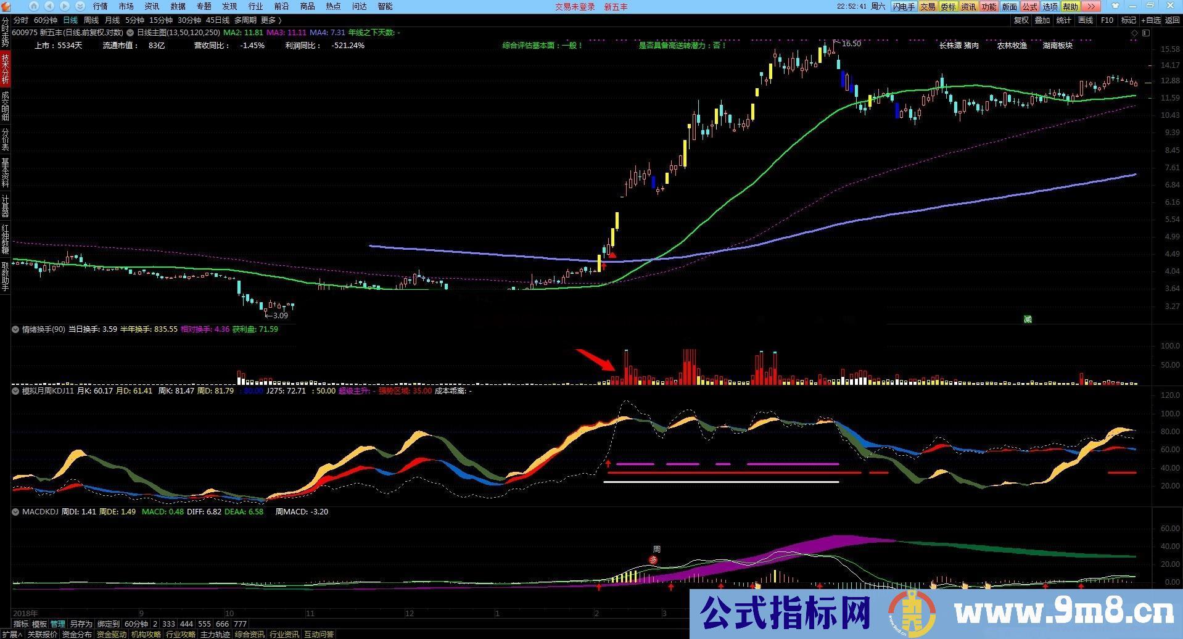The width and height of the screenshot is (1183, 639).
Task: Switch to the 周线 weekly chart tab
Action: [x=91, y=20]
